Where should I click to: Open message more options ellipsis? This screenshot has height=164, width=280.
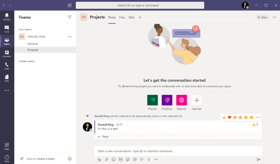pos(258,118)
